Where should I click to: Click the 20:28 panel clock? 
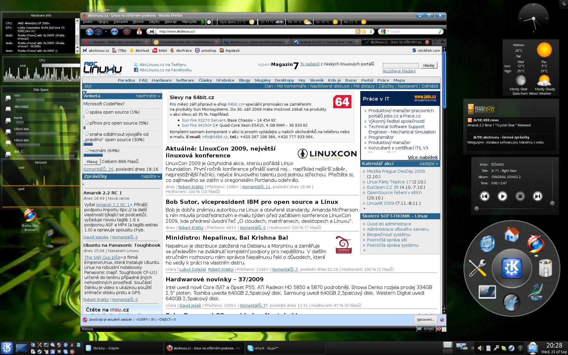pos(554,345)
